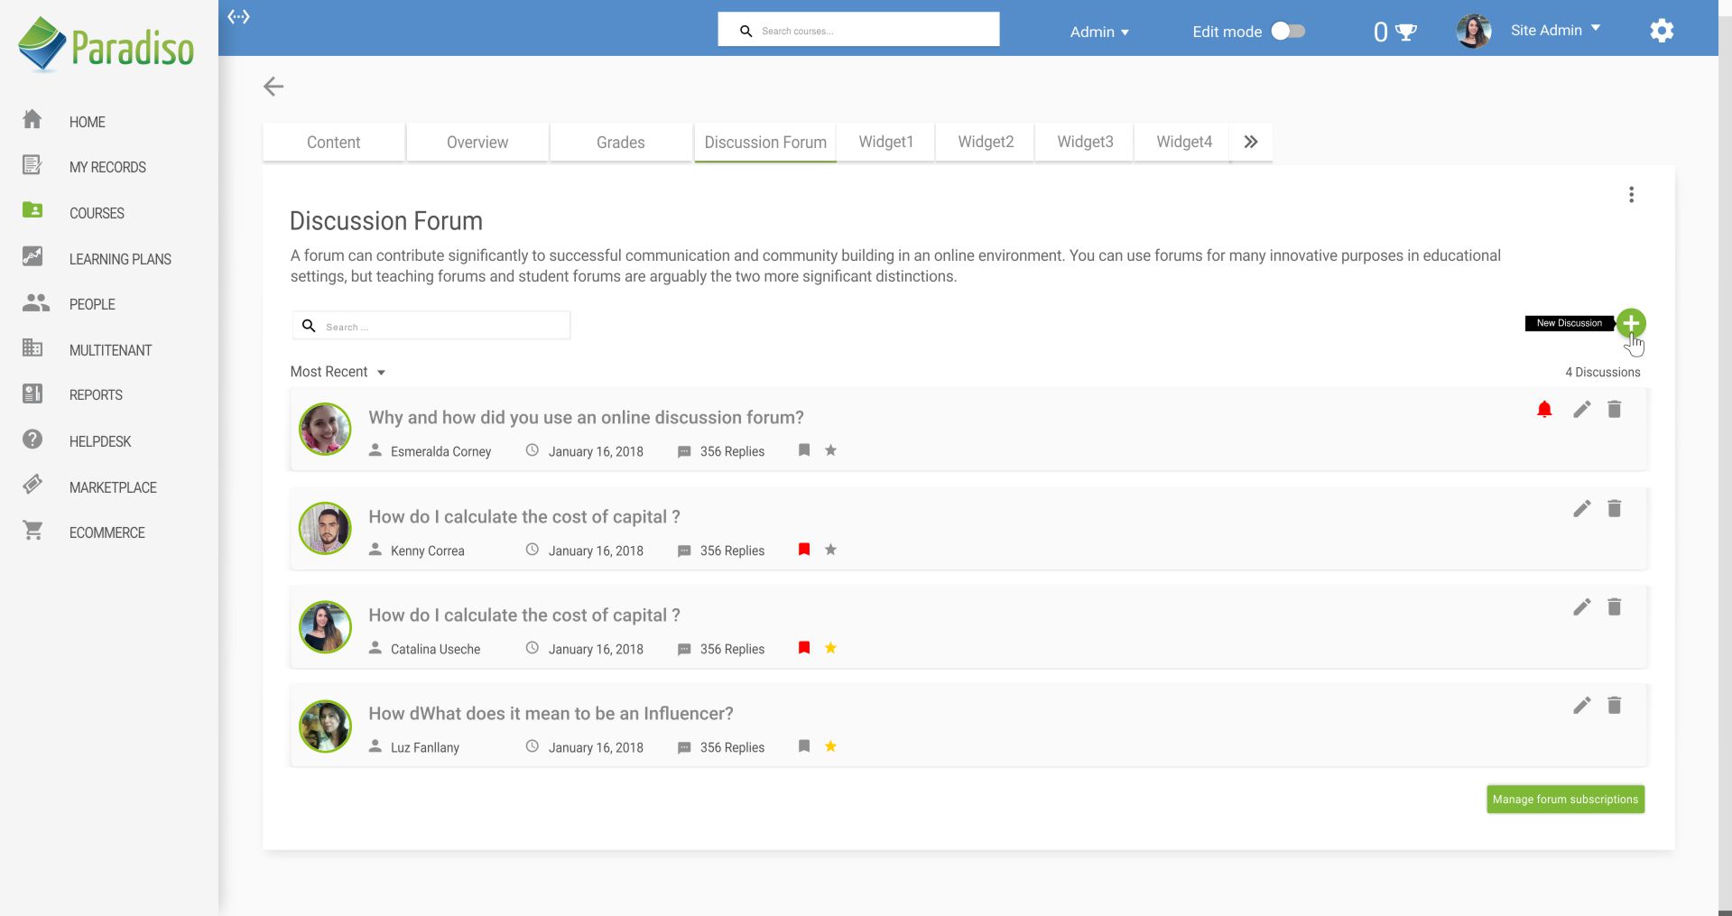Click the New Discussion plus button
Image resolution: width=1732 pixels, height=916 pixels.
pyautogui.click(x=1632, y=323)
